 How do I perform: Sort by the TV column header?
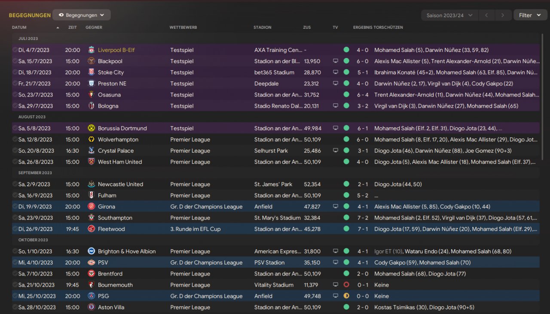[335, 27]
